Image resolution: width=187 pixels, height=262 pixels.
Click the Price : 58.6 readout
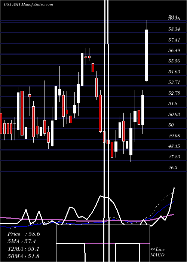(24, 234)
